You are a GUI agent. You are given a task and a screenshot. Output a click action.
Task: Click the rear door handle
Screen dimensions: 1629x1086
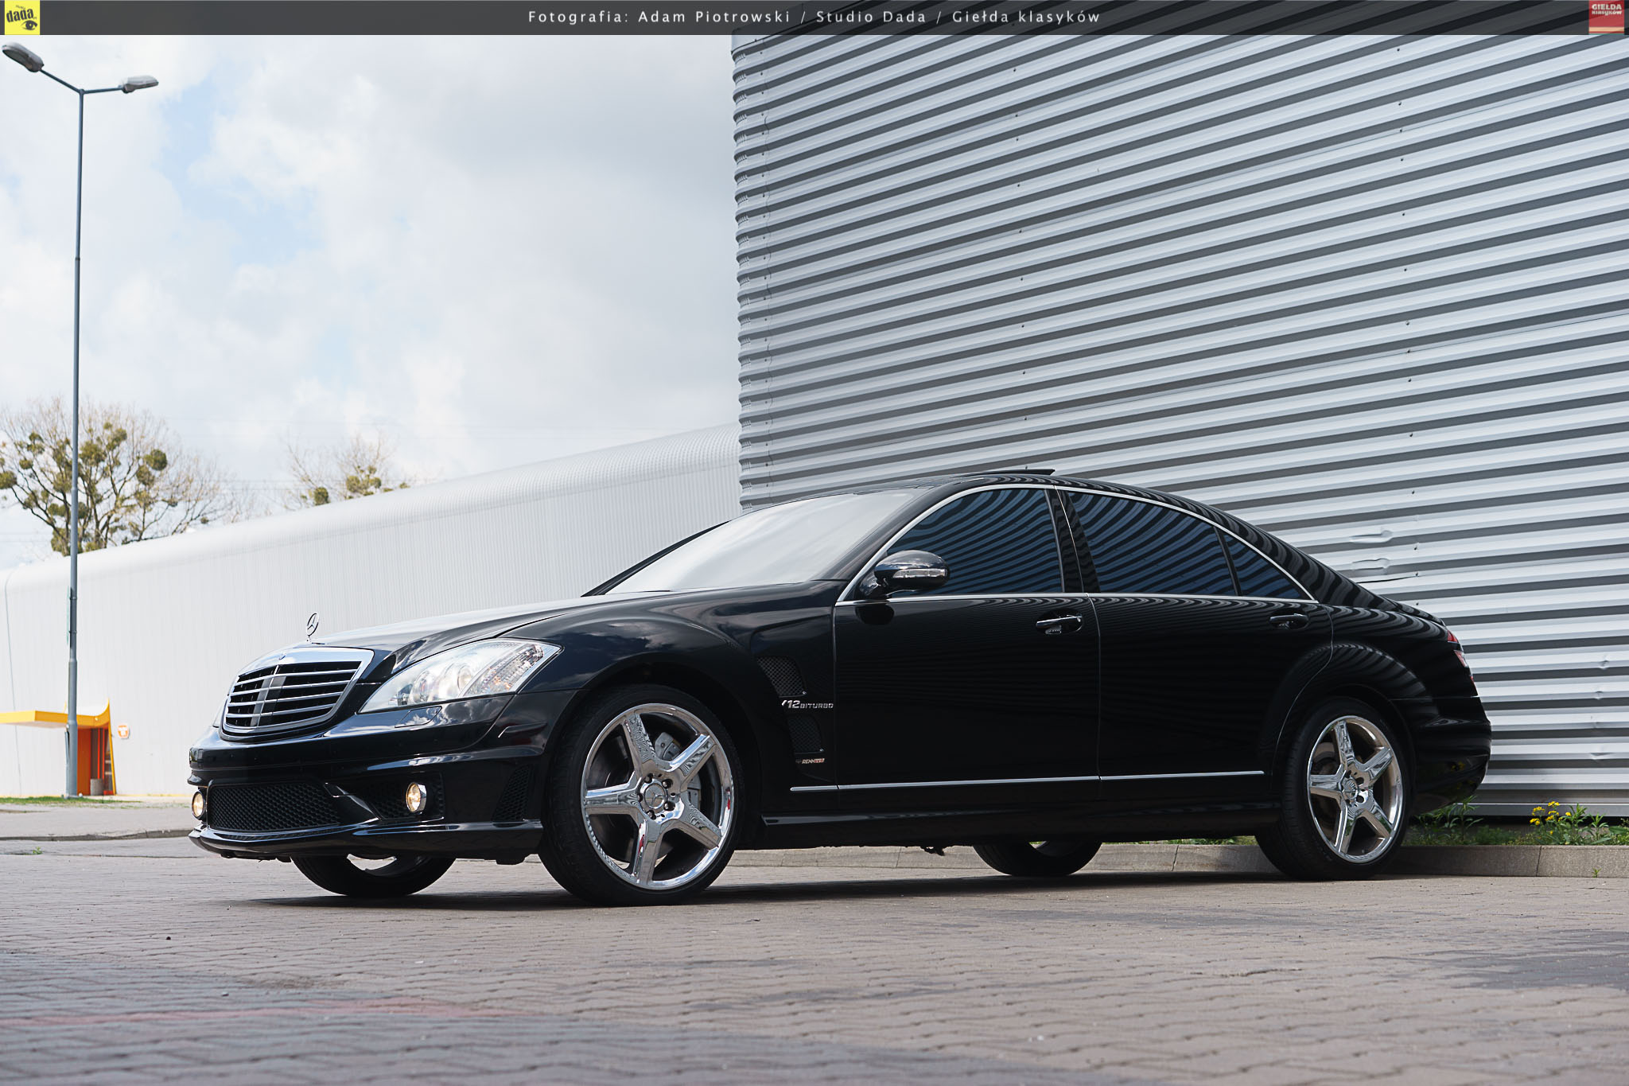(x=1289, y=619)
